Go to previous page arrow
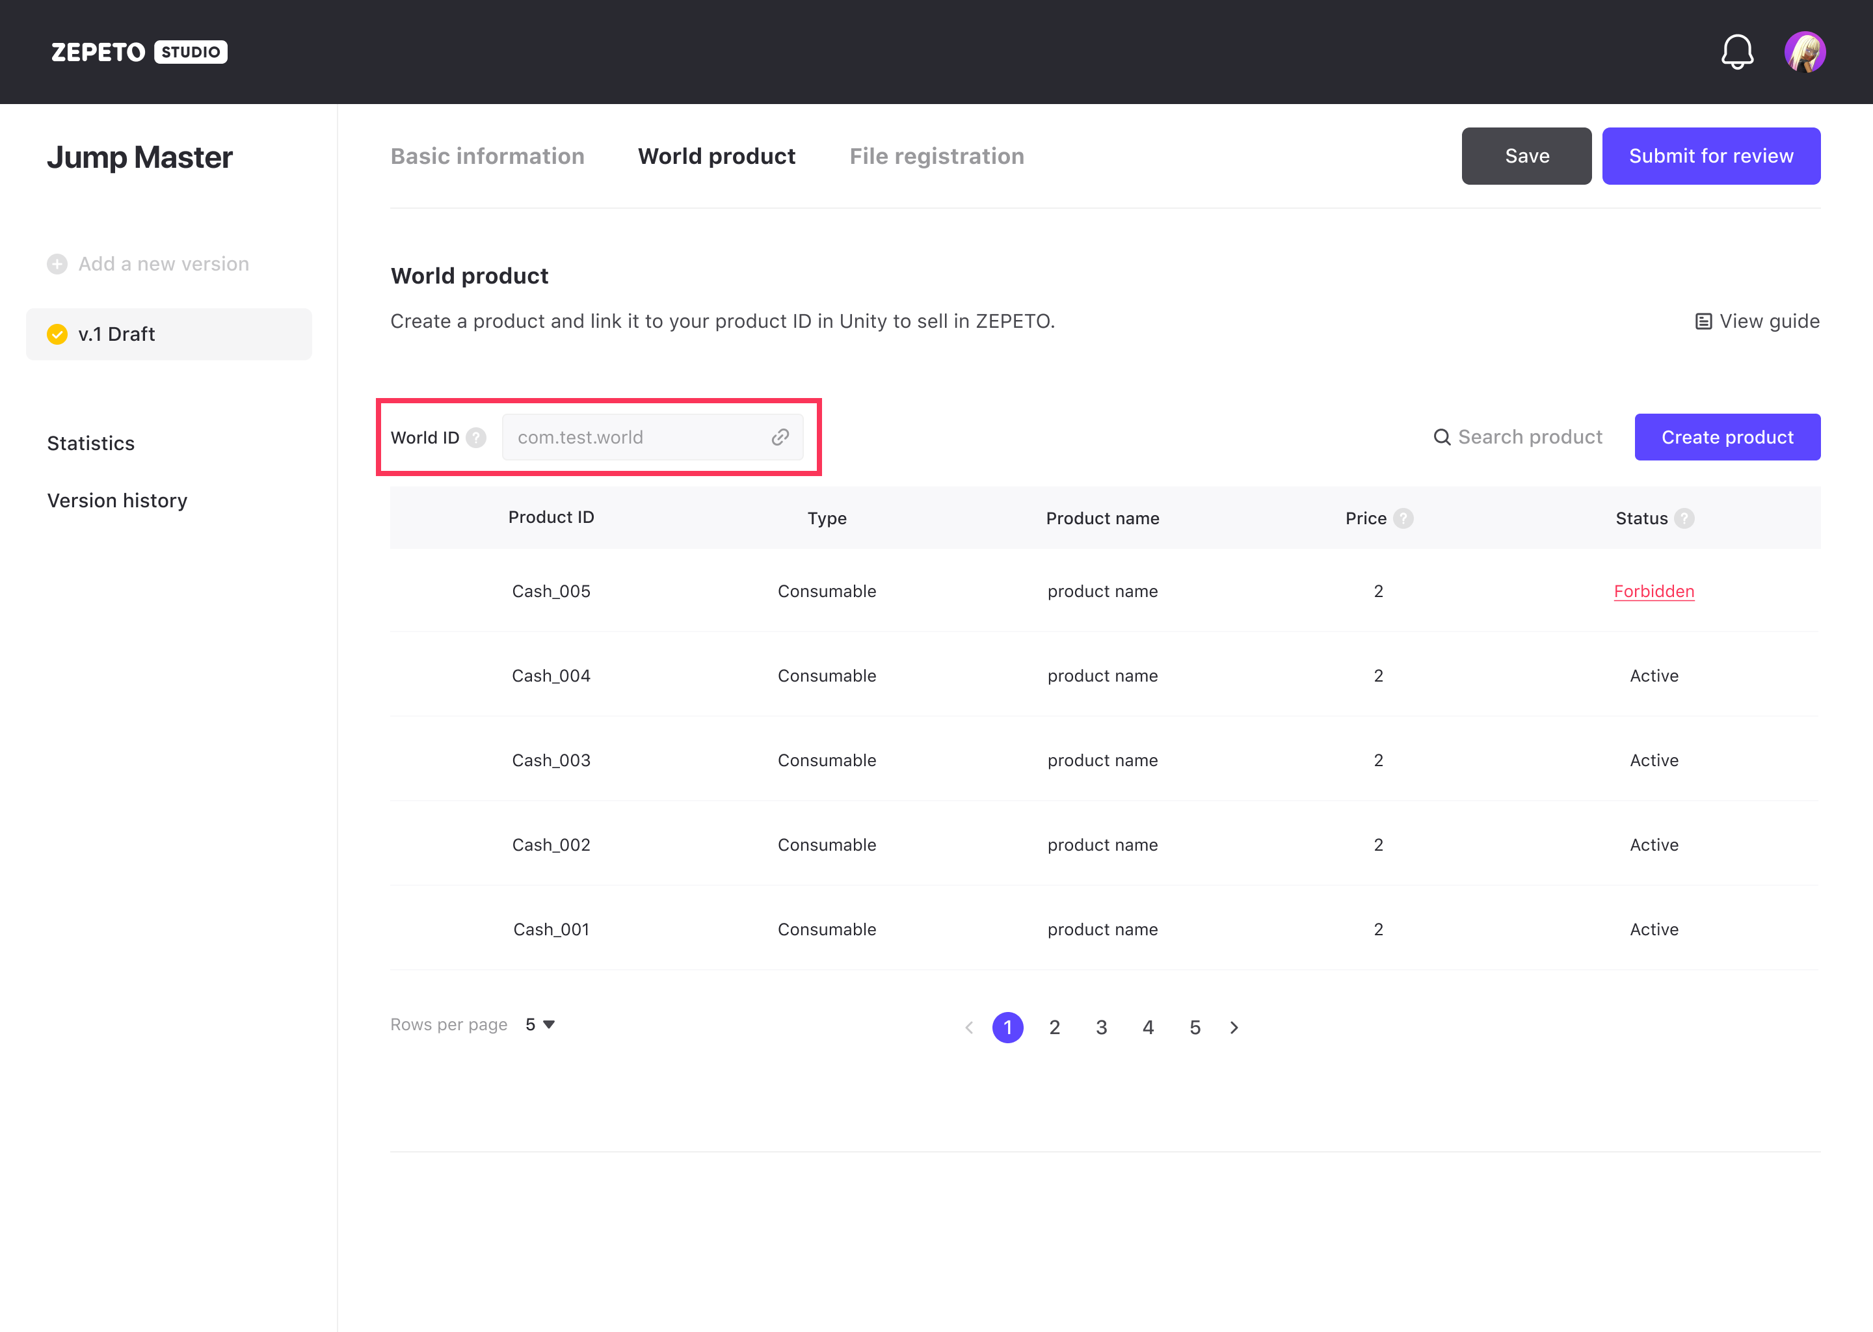The width and height of the screenshot is (1873, 1332). (x=969, y=1028)
